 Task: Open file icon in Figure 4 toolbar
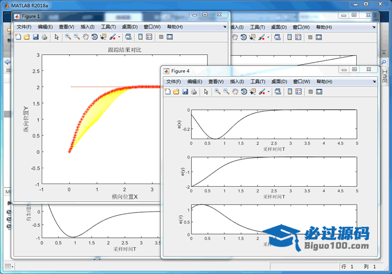(x=176, y=92)
